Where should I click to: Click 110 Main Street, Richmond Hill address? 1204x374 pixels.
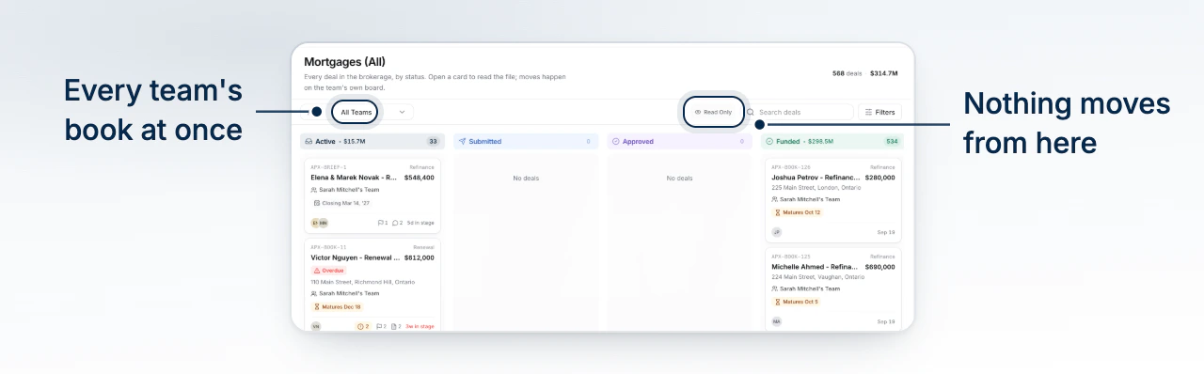coord(364,282)
